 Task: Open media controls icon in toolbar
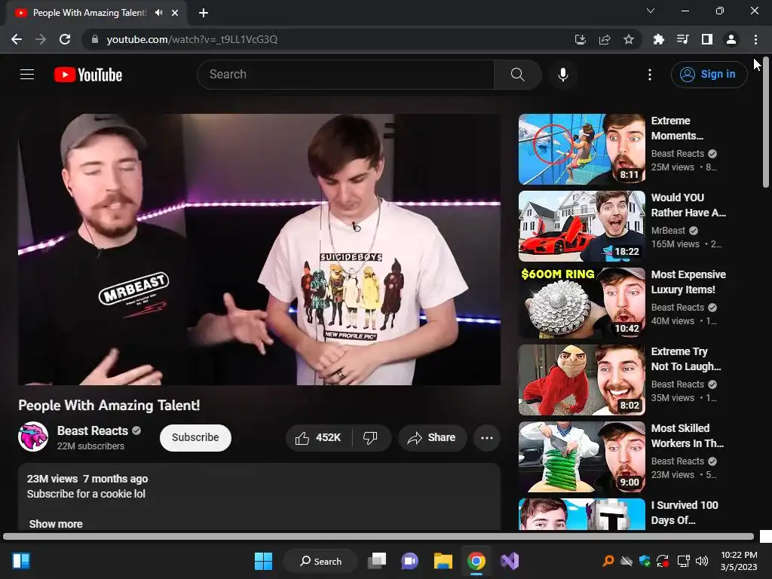682,39
